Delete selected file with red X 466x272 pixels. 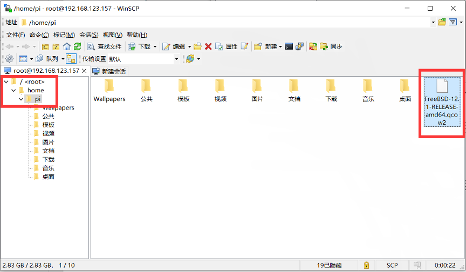(208, 46)
